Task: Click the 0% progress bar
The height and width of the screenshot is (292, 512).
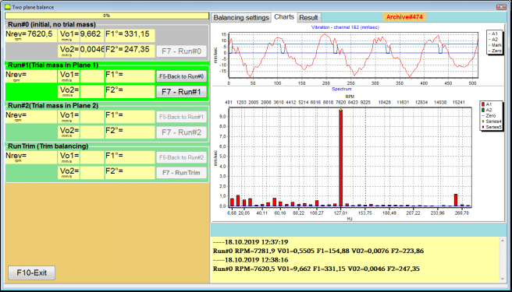Action: [107, 16]
